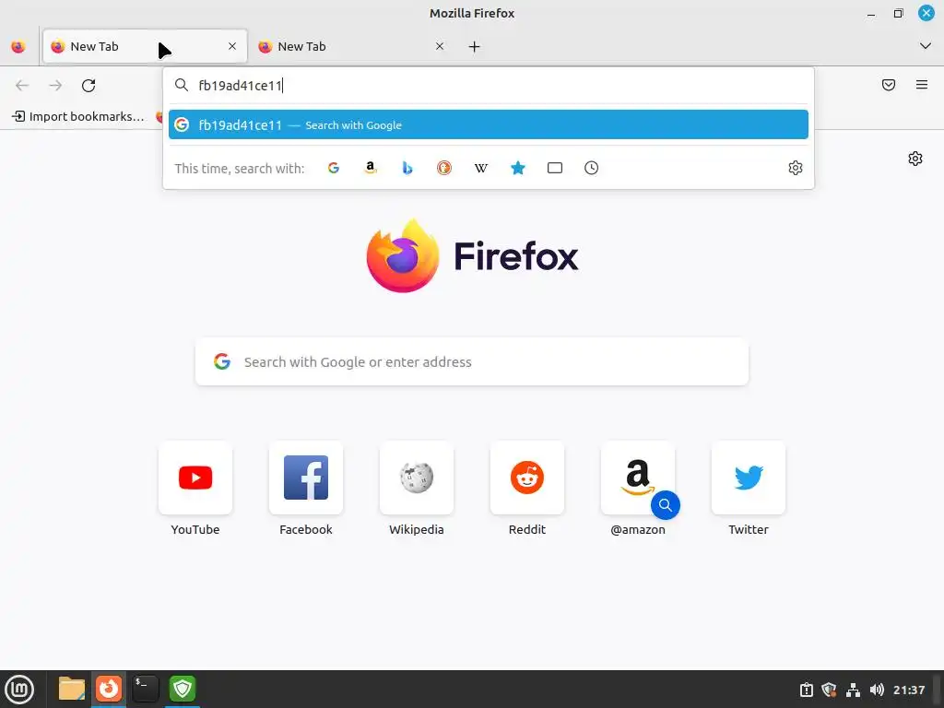Open the Firefox application menu
The image size is (944, 708).
922,85
